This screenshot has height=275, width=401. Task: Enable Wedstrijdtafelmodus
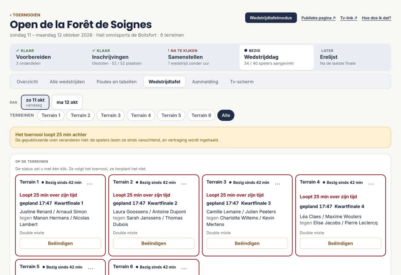[271, 18]
